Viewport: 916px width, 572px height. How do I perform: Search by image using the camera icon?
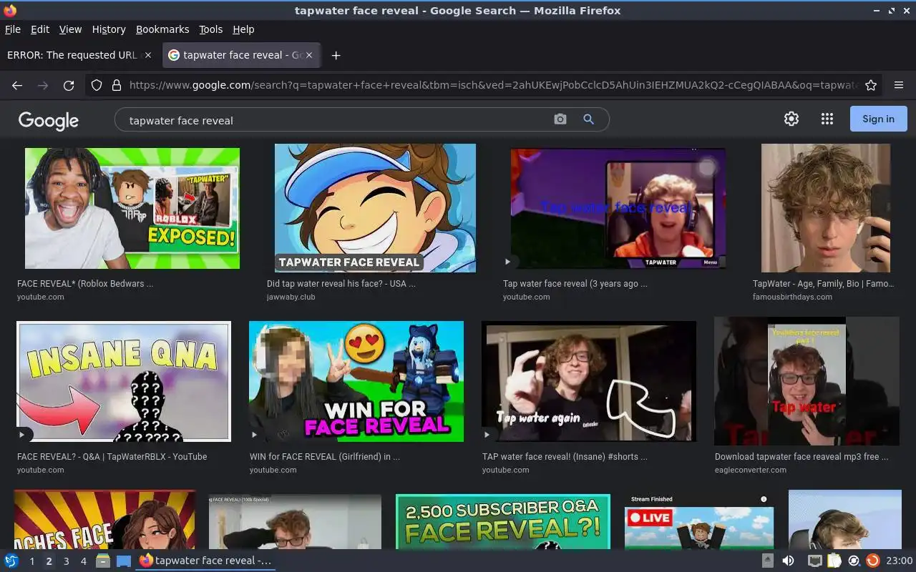pyautogui.click(x=560, y=119)
